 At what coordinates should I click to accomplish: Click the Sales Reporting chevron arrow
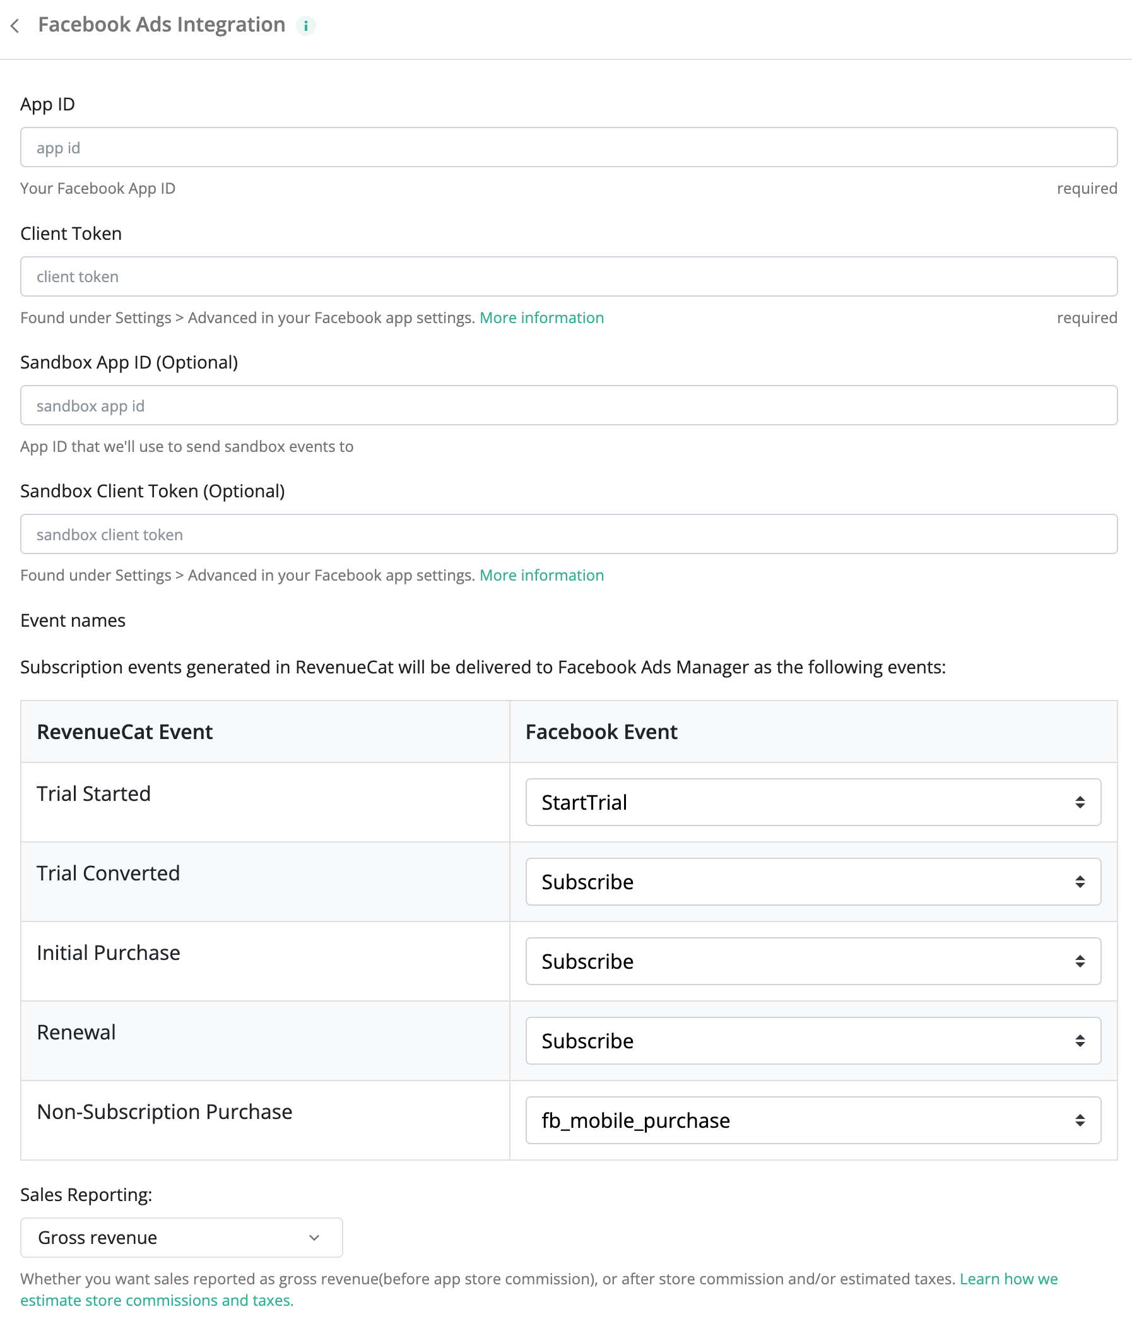314,1238
